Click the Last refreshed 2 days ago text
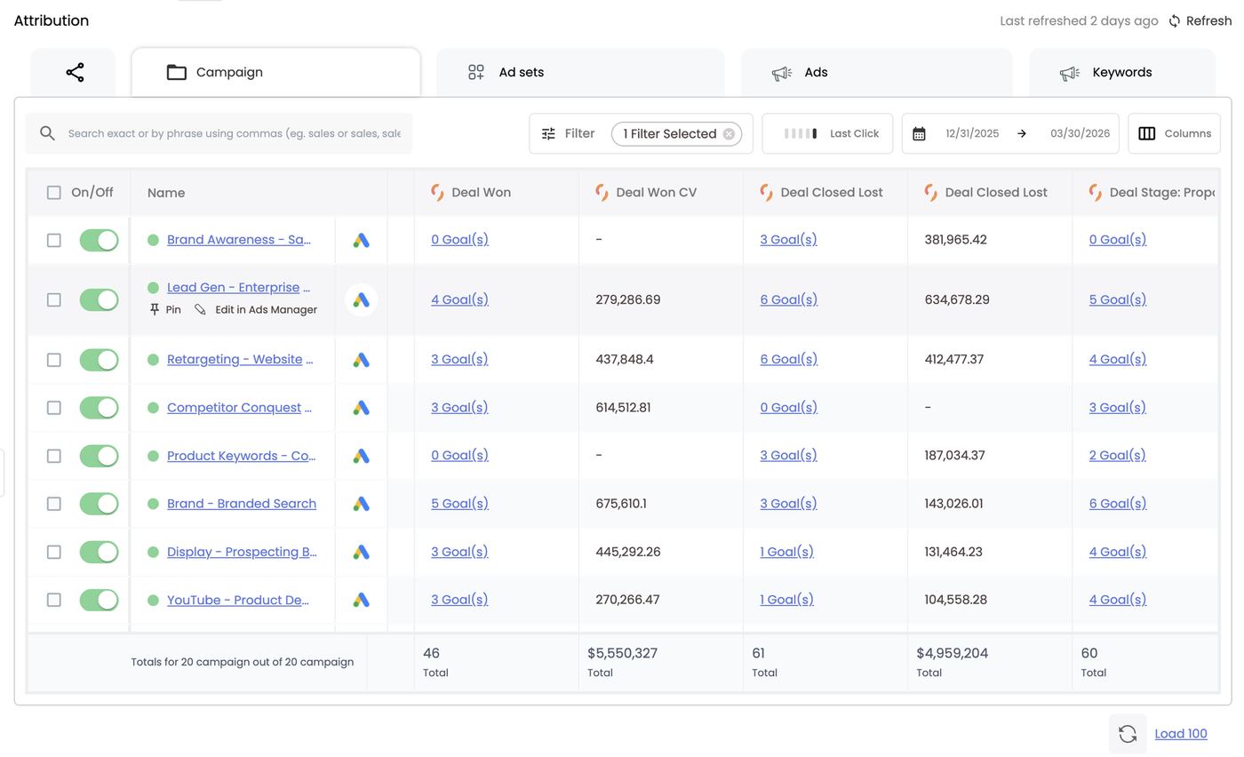 coord(1079,20)
